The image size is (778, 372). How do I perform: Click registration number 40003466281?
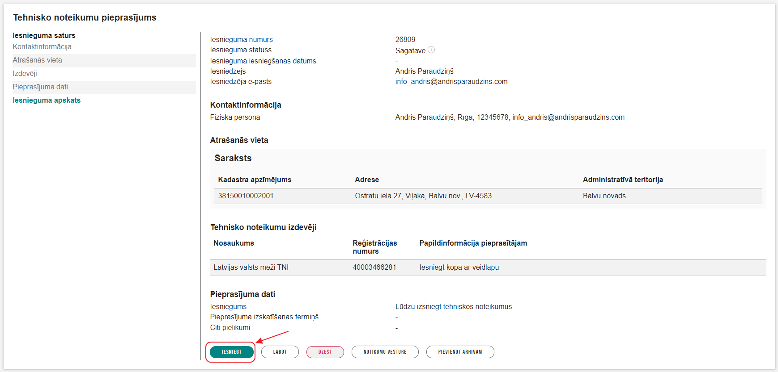click(374, 268)
